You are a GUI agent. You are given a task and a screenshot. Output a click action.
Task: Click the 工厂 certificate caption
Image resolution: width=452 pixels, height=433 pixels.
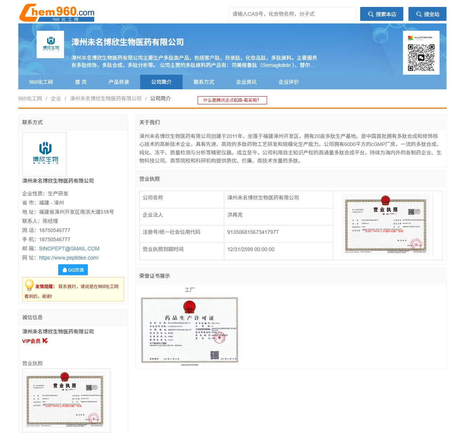[x=190, y=290]
